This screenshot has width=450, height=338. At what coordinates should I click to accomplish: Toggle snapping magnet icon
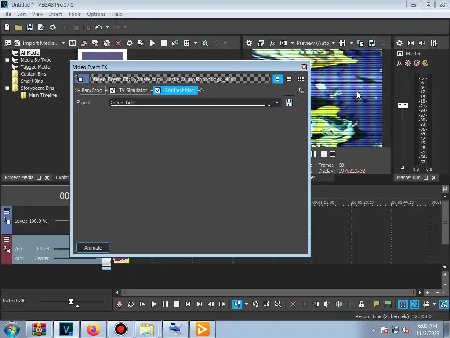coord(403,304)
